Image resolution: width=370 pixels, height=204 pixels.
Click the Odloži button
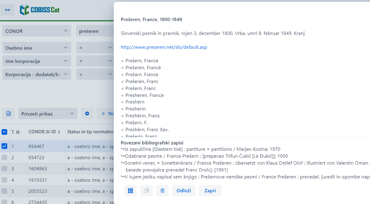pos(184,191)
